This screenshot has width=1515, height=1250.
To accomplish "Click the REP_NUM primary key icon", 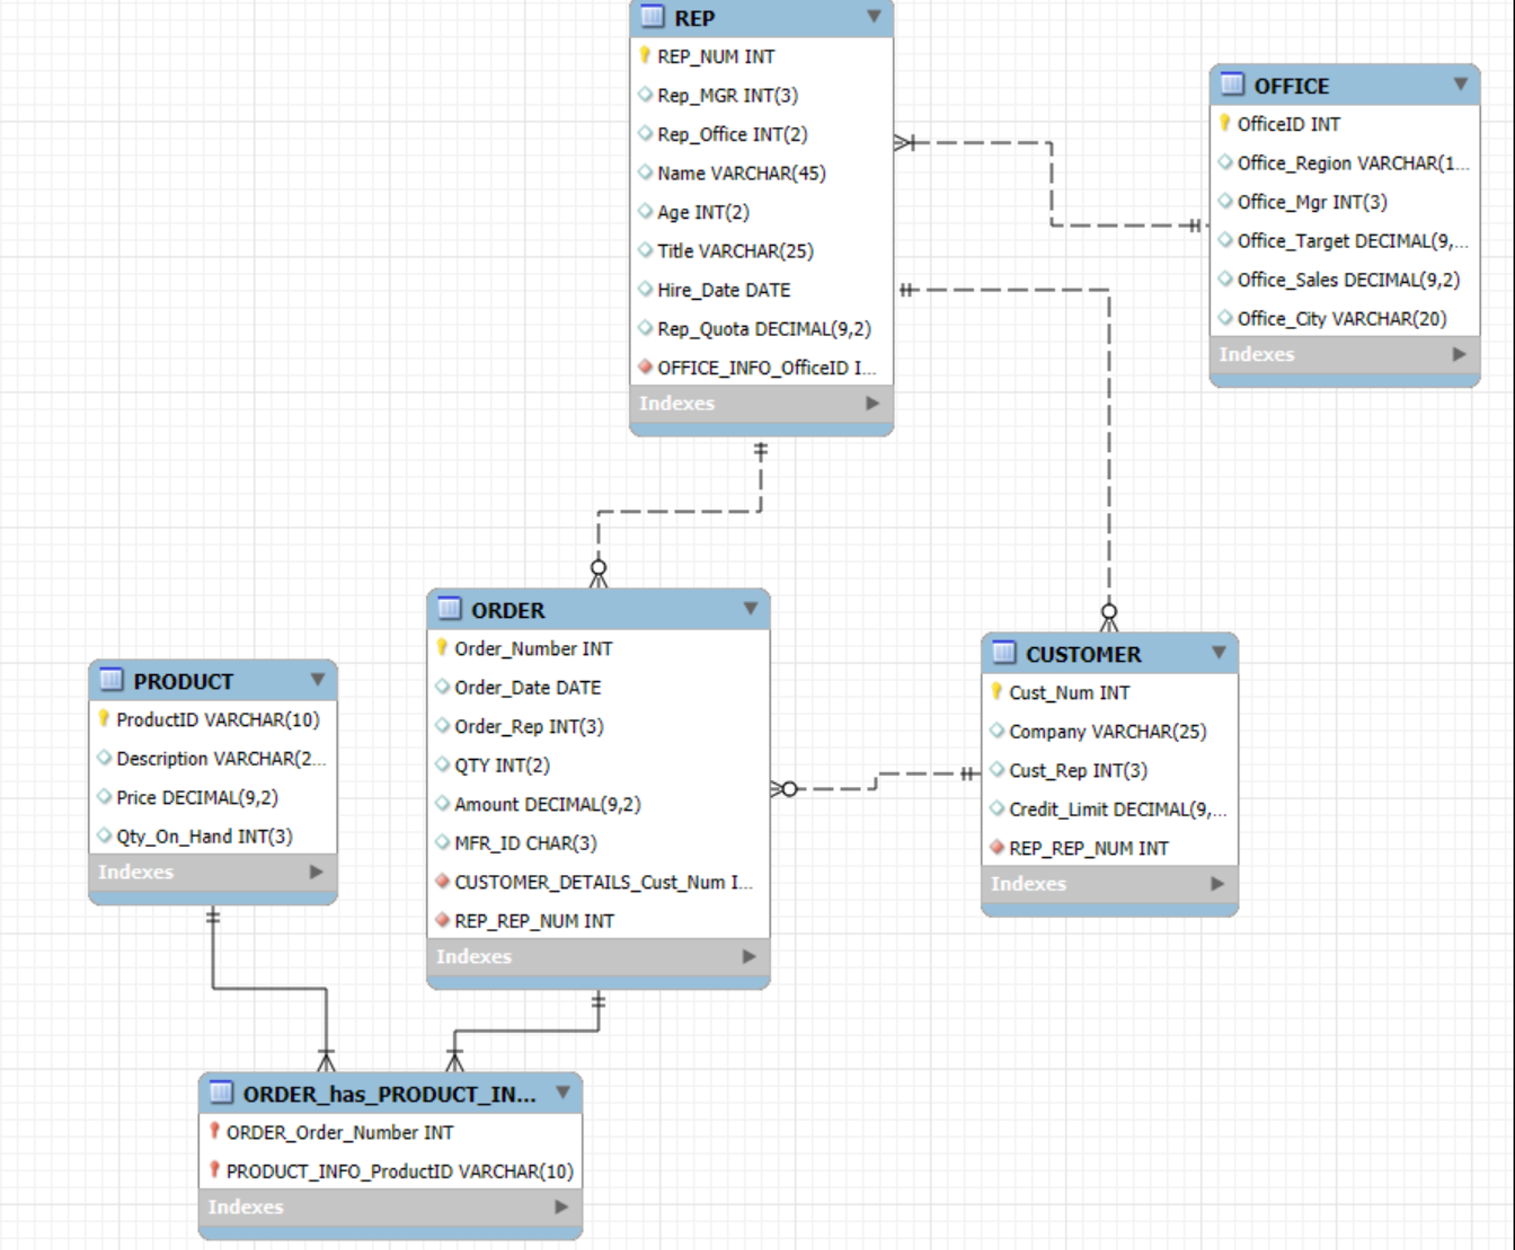I will [x=644, y=55].
